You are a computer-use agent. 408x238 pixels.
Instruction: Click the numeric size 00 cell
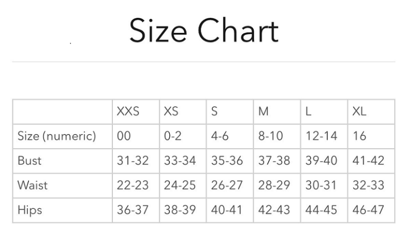[x=124, y=136]
